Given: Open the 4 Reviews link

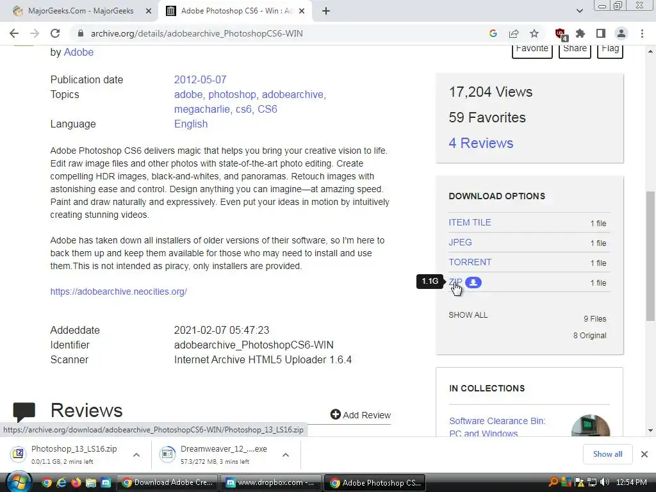Looking at the screenshot, I should point(480,143).
